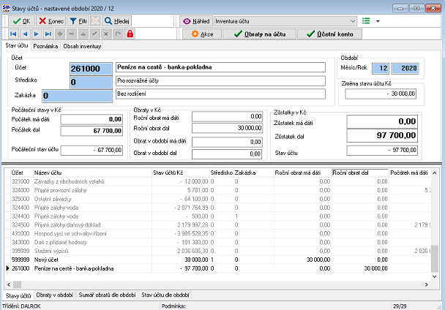
Task: Click the horizontal scroll right arrow
Action: pos(427,284)
